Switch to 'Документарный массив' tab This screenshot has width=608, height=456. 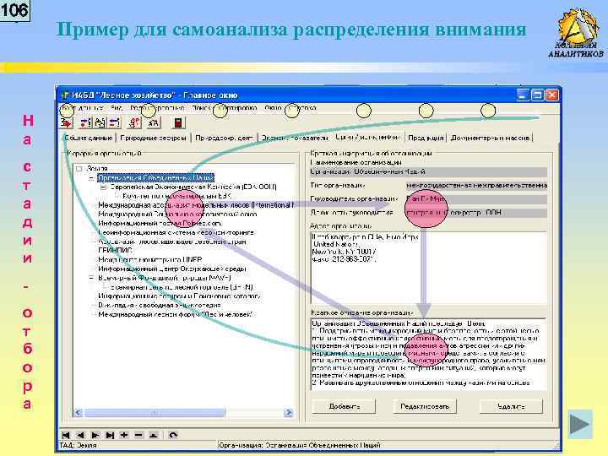[x=490, y=138]
